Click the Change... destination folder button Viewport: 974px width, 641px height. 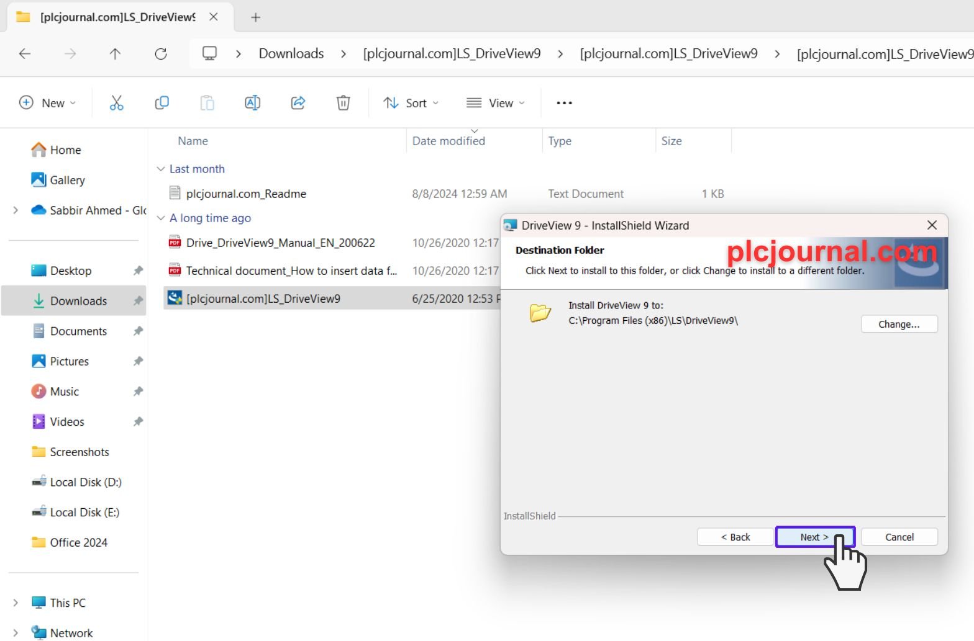(x=899, y=324)
